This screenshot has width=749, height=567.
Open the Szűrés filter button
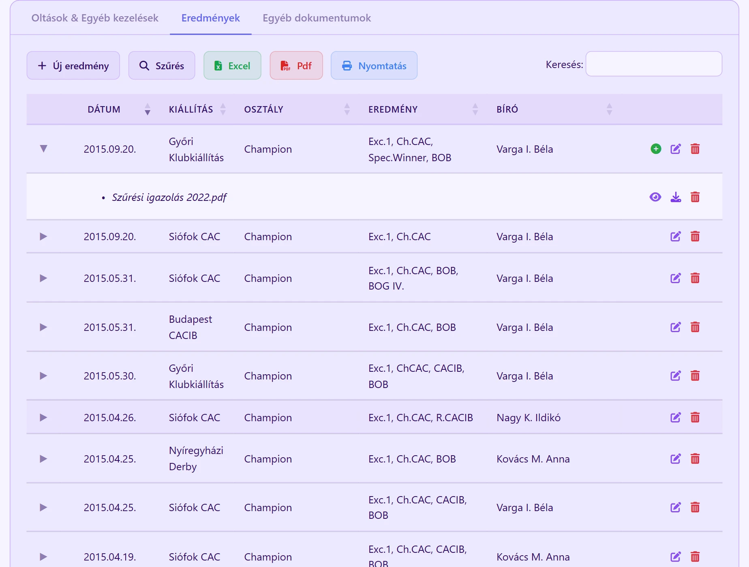(162, 66)
